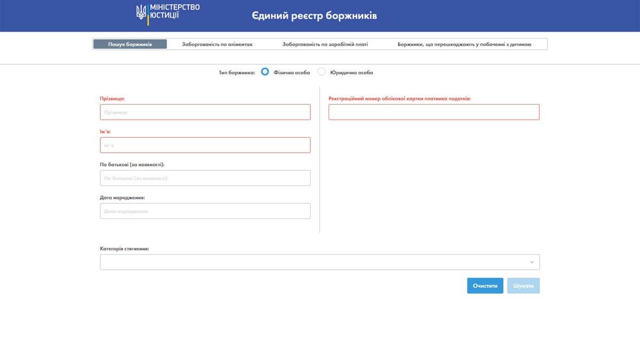Focus the taxpayer registration number field

click(x=434, y=112)
